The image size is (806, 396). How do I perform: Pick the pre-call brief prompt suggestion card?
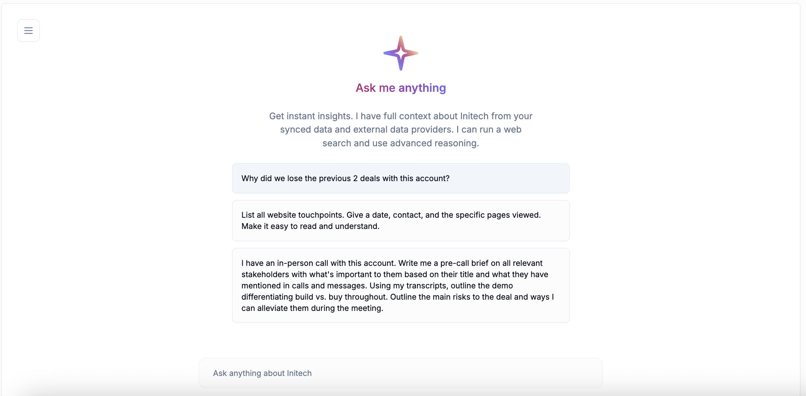(x=401, y=285)
